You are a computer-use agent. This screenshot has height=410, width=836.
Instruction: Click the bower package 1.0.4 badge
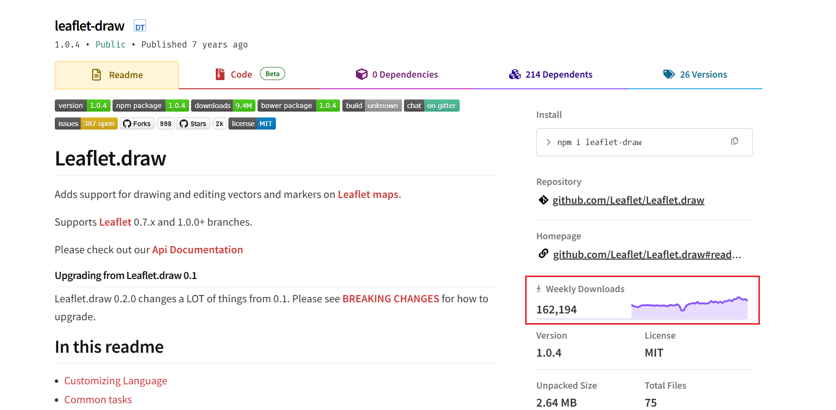pos(299,106)
